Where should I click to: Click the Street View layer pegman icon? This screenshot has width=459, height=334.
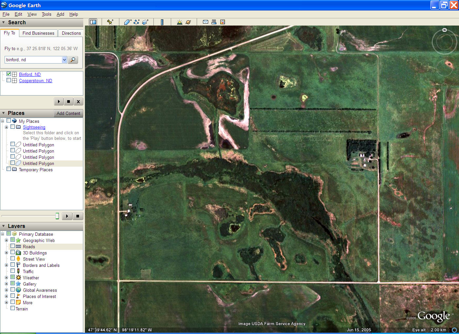18,259
